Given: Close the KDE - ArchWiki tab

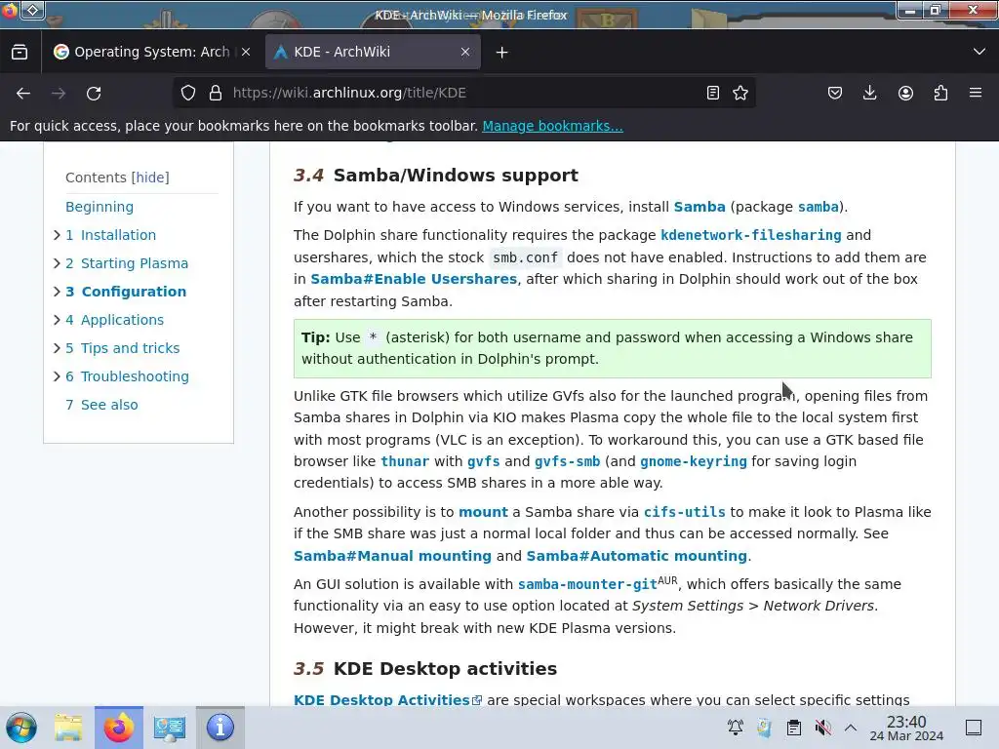Looking at the screenshot, I should tap(465, 53).
